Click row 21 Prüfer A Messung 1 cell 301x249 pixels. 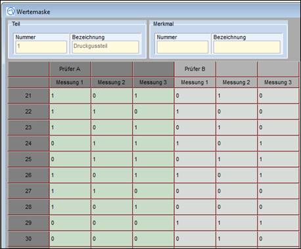pos(70,96)
